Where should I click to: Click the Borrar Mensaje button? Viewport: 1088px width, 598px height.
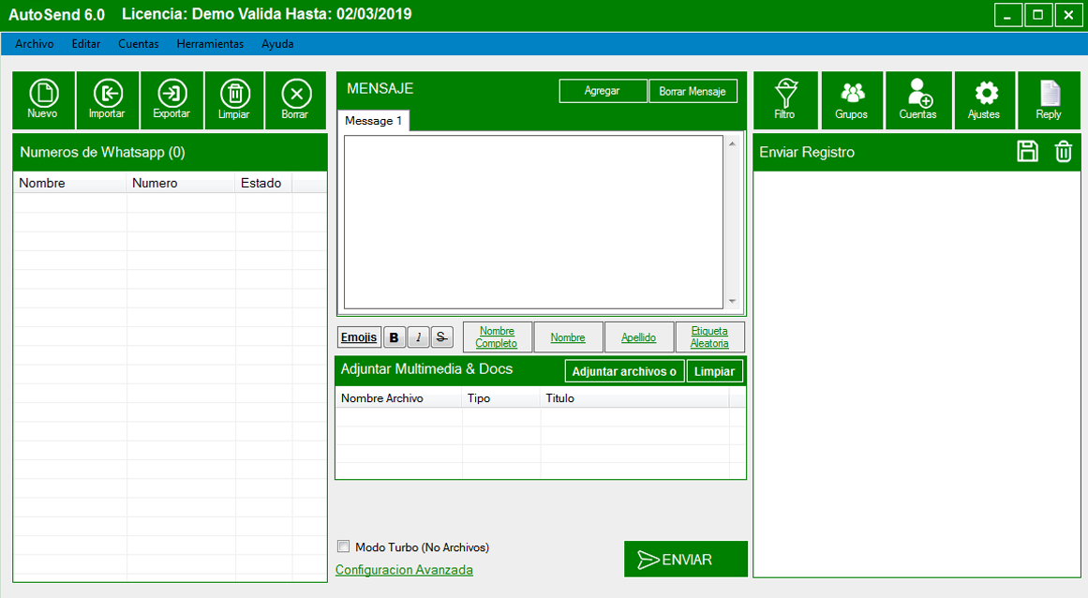[x=693, y=91]
